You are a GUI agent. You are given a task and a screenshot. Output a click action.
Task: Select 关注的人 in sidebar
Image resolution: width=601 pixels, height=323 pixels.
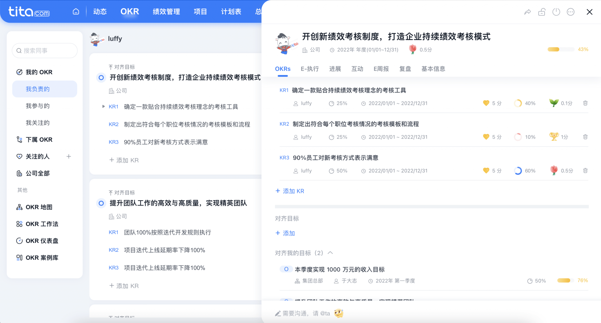(38, 156)
